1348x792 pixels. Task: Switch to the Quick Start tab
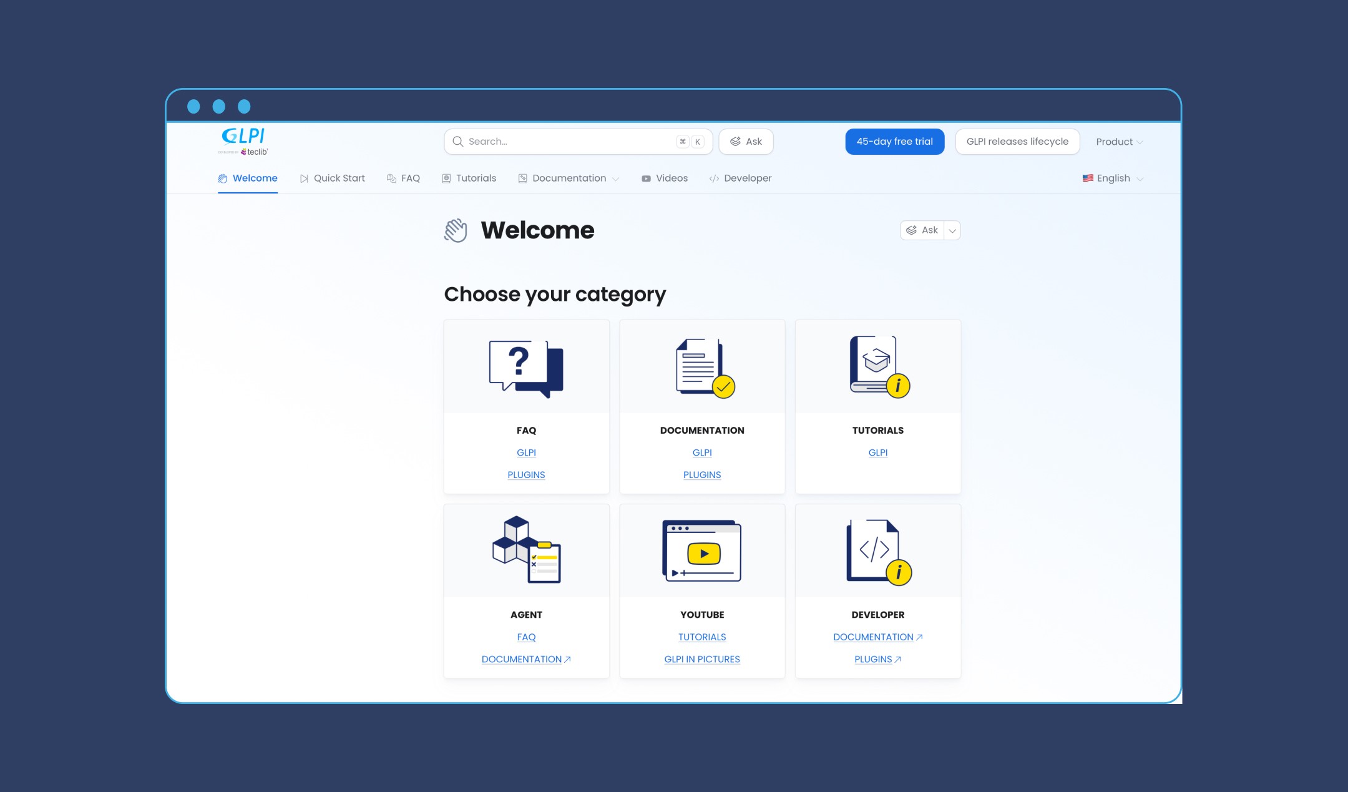coord(332,178)
